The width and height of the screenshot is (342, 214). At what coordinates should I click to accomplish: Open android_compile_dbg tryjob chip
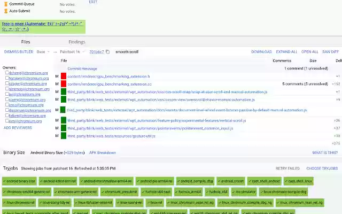pyautogui.click(x=195, y=181)
